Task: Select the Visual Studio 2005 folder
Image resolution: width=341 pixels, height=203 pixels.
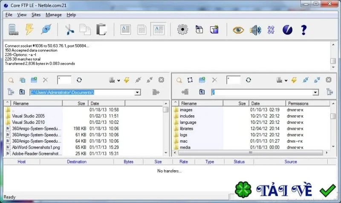Action: coord(28,116)
